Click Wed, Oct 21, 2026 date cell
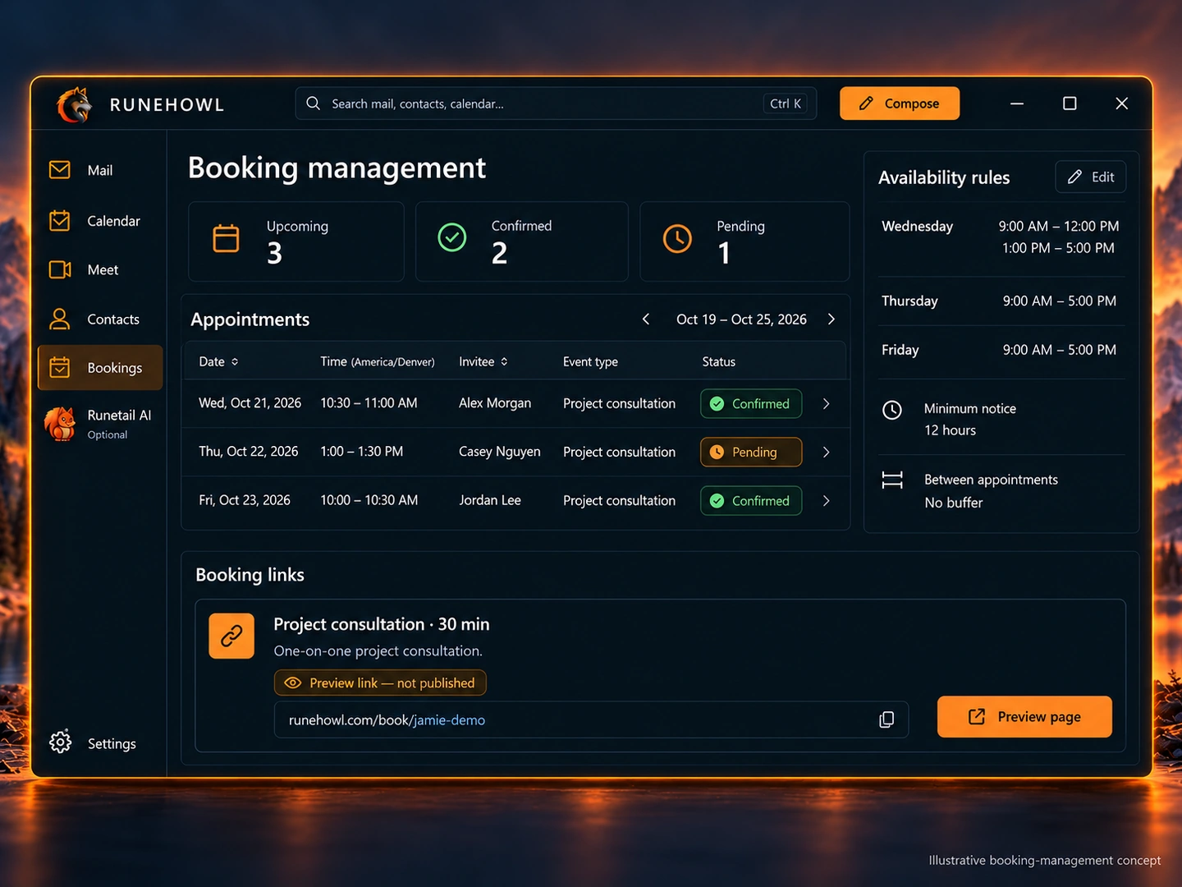Screen dimensions: 1182x887 pos(250,402)
